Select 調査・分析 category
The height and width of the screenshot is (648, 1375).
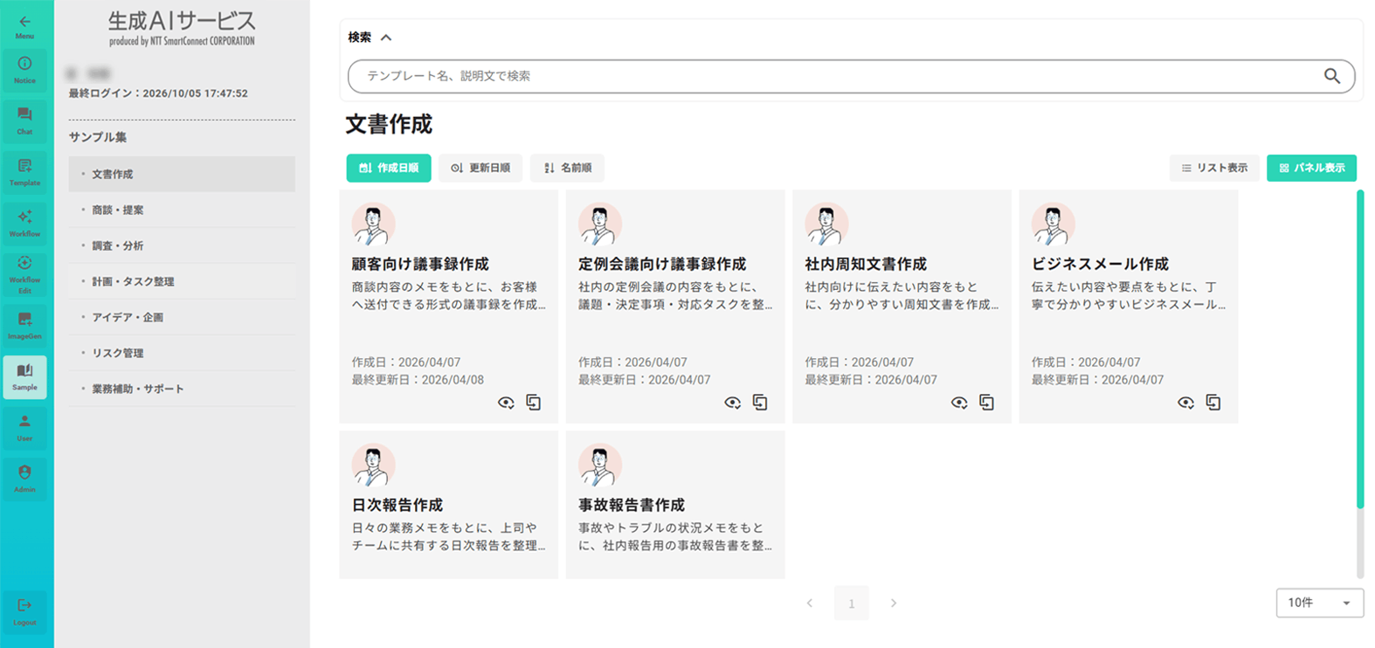[182, 245]
